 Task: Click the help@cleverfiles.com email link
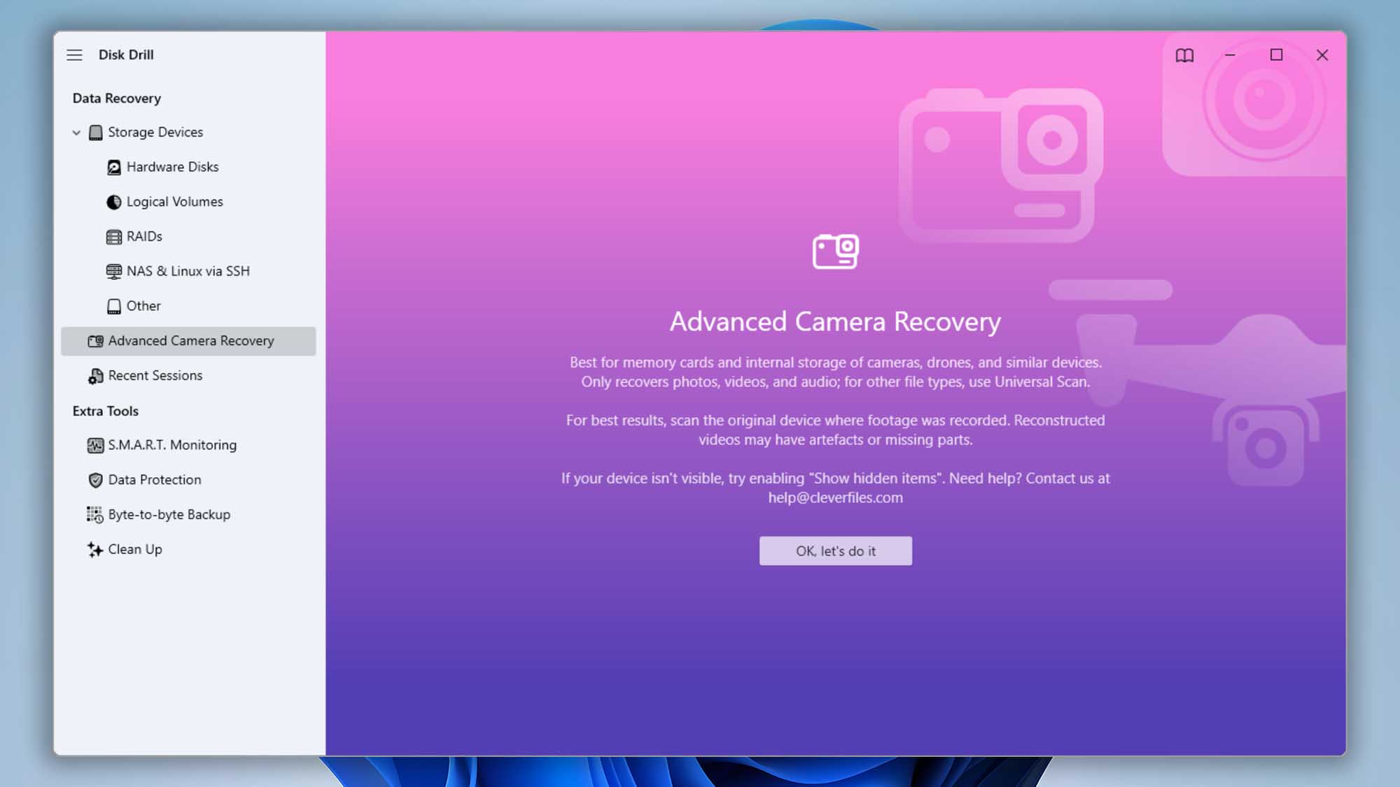click(835, 498)
